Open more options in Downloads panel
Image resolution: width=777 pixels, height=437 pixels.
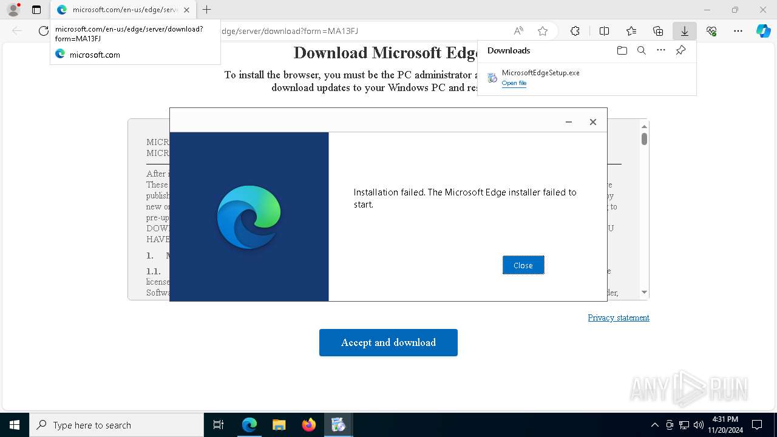tap(661, 51)
